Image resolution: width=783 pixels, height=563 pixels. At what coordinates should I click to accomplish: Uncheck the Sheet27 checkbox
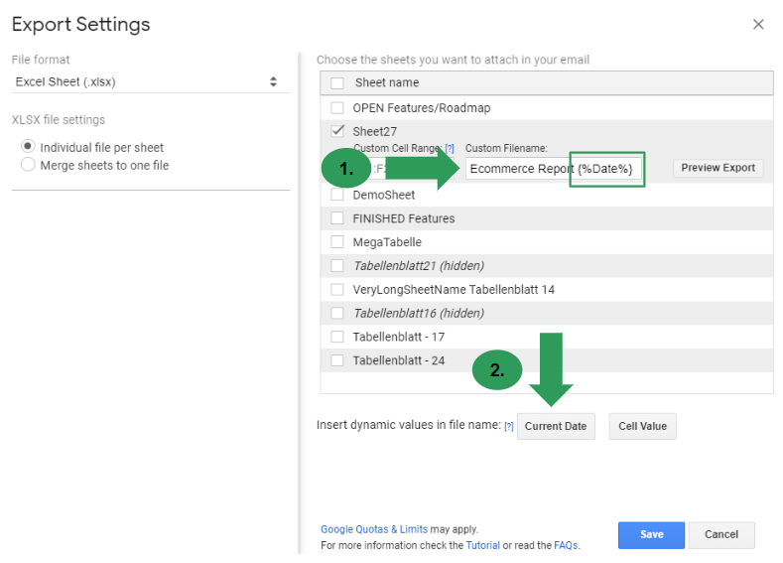point(337,131)
